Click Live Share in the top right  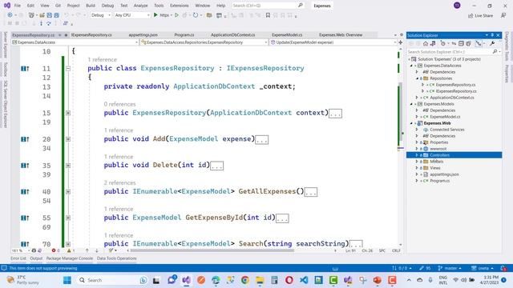pyautogui.click(x=480, y=15)
